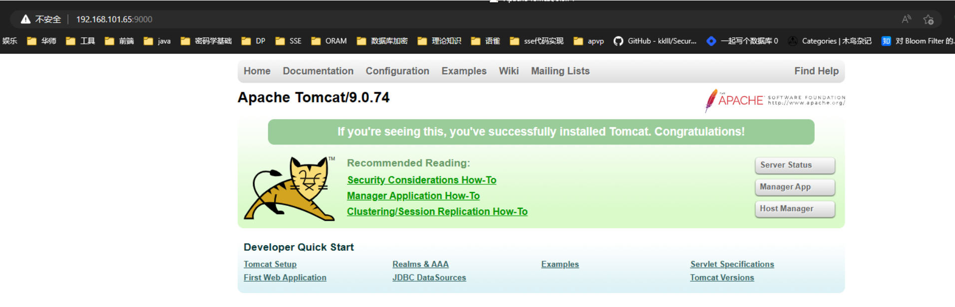Click the not-secure warning triangle icon

pyautogui.click(x=25, y=19)
